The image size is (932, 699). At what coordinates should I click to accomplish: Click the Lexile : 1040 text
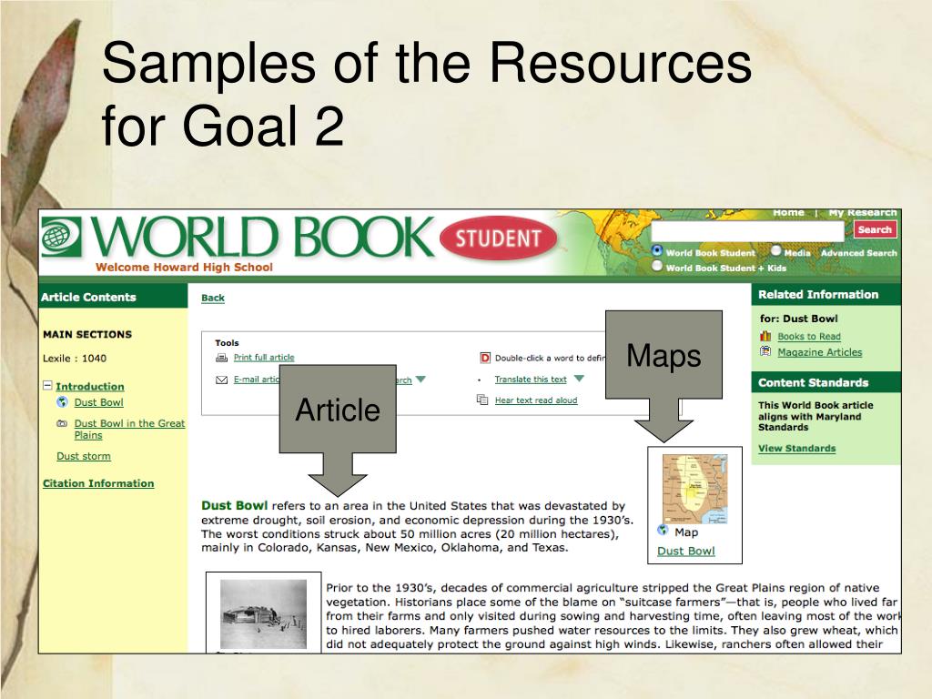coord(75,359)
